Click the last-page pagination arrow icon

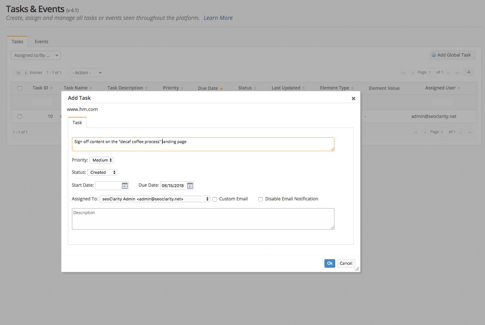point(458,72)
